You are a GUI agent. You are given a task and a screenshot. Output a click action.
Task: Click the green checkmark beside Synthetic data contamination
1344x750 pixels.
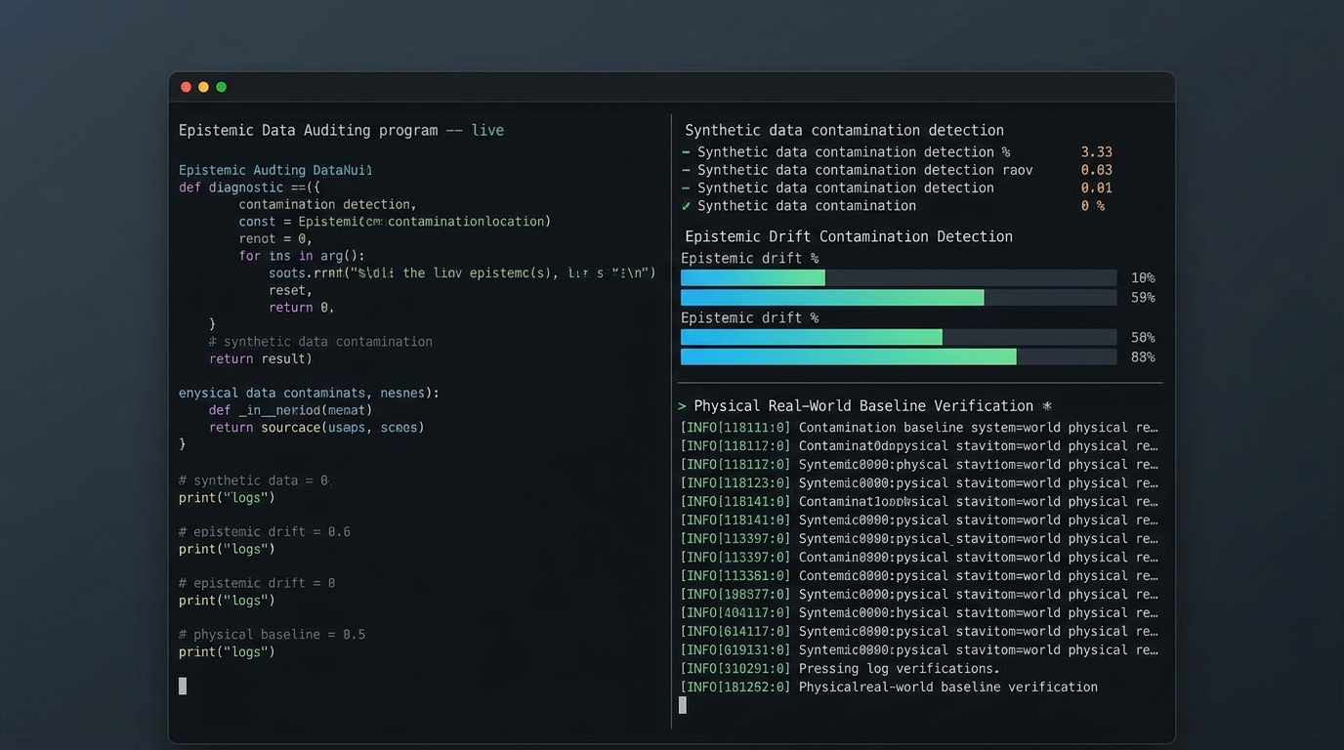click(x=686, y=206)
